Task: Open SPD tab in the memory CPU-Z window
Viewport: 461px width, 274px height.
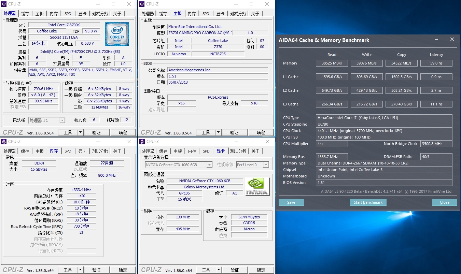Action: click(x=68, y=151)
